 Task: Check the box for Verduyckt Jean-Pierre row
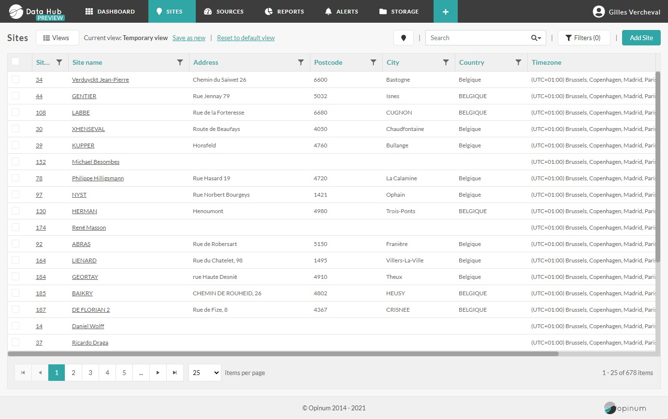coord(15,79)
